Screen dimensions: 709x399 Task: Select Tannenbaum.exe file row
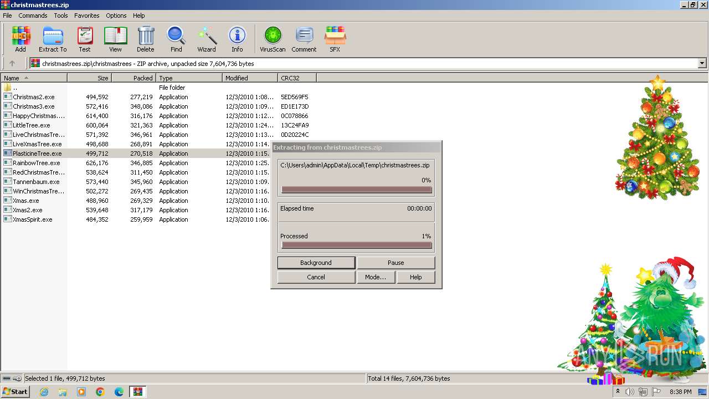tap(136, 182)
